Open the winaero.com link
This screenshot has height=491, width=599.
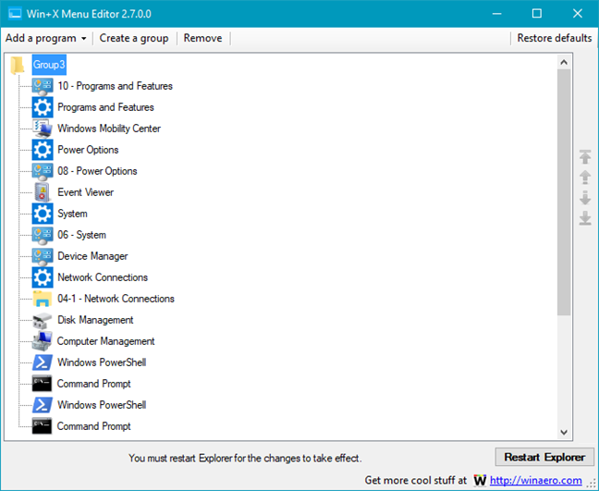536,480
